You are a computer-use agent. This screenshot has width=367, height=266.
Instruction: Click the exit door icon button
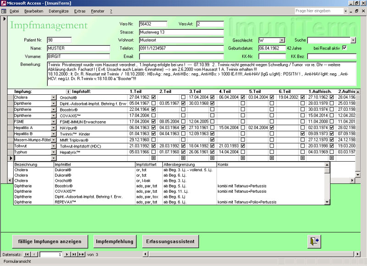(314, 241)
